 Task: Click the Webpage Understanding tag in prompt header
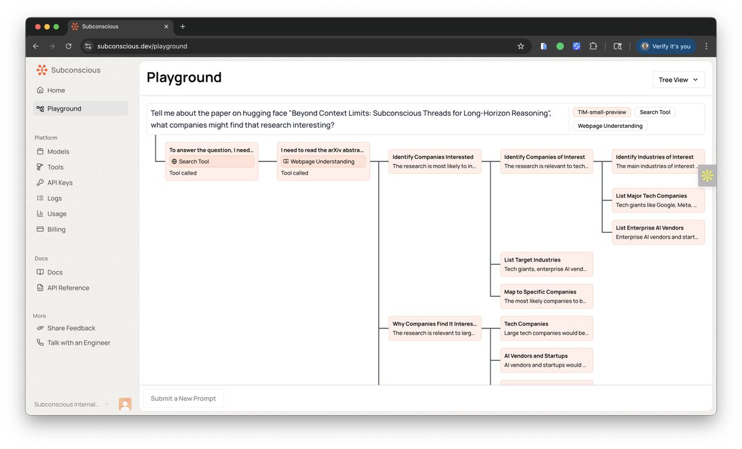[610, 126]
